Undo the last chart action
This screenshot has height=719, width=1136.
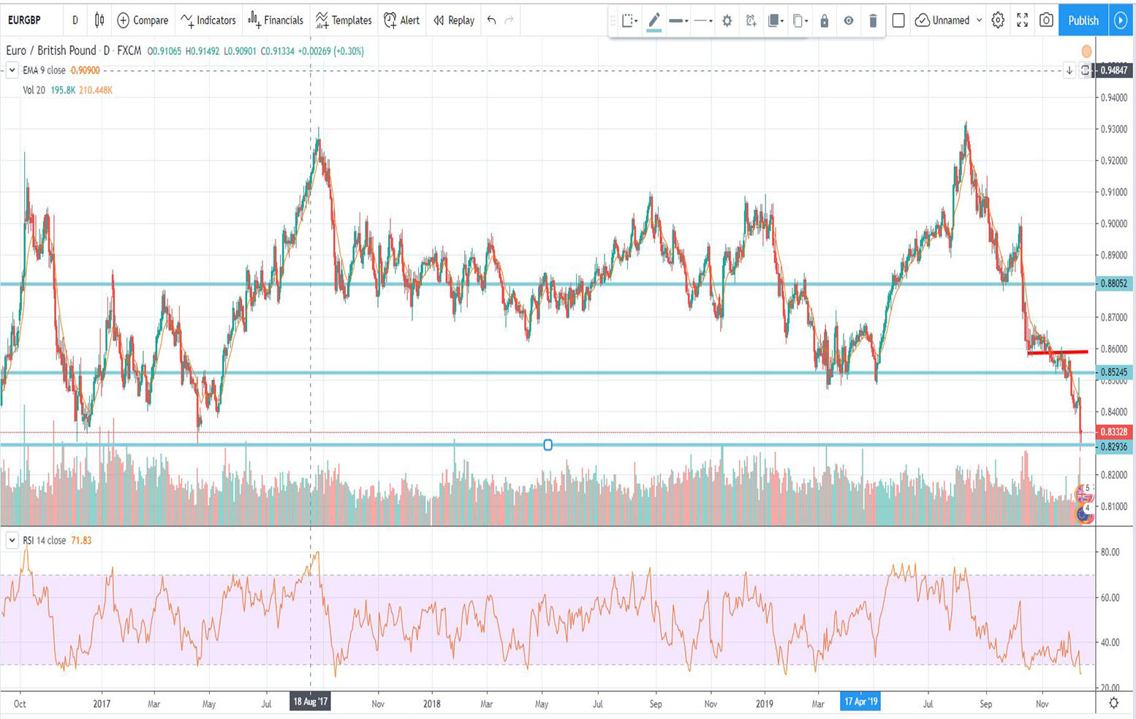pyautogui.click(x=491, y=20)
